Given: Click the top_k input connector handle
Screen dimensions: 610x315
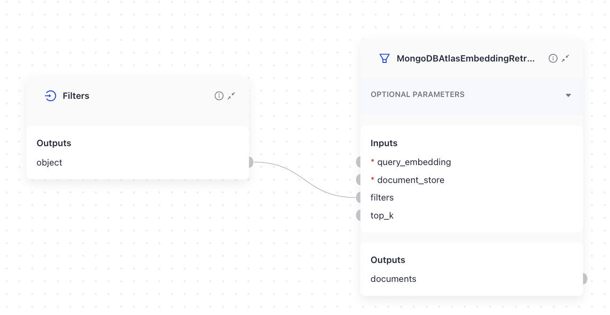Looking at the screenshot, I should tap(359, 215).
